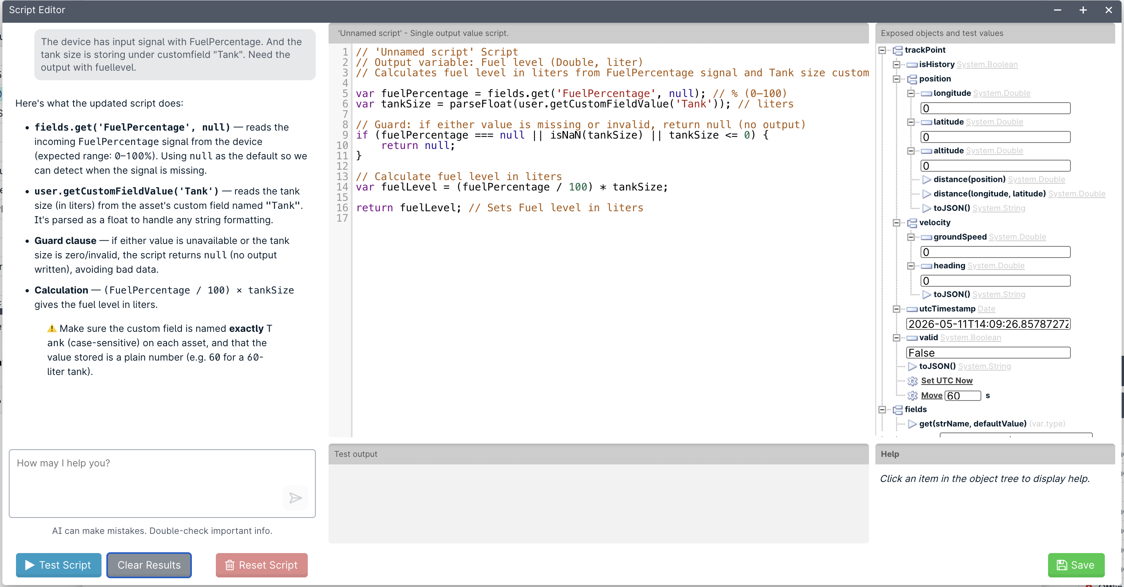
Task: Collapse the longitude node
Action: pos(911,93)
